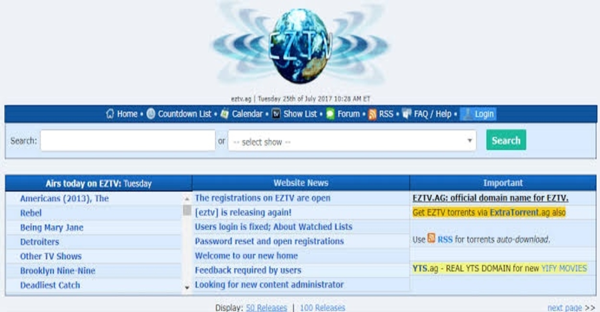Open the FAQ / Help page

(x=432, y=114)
